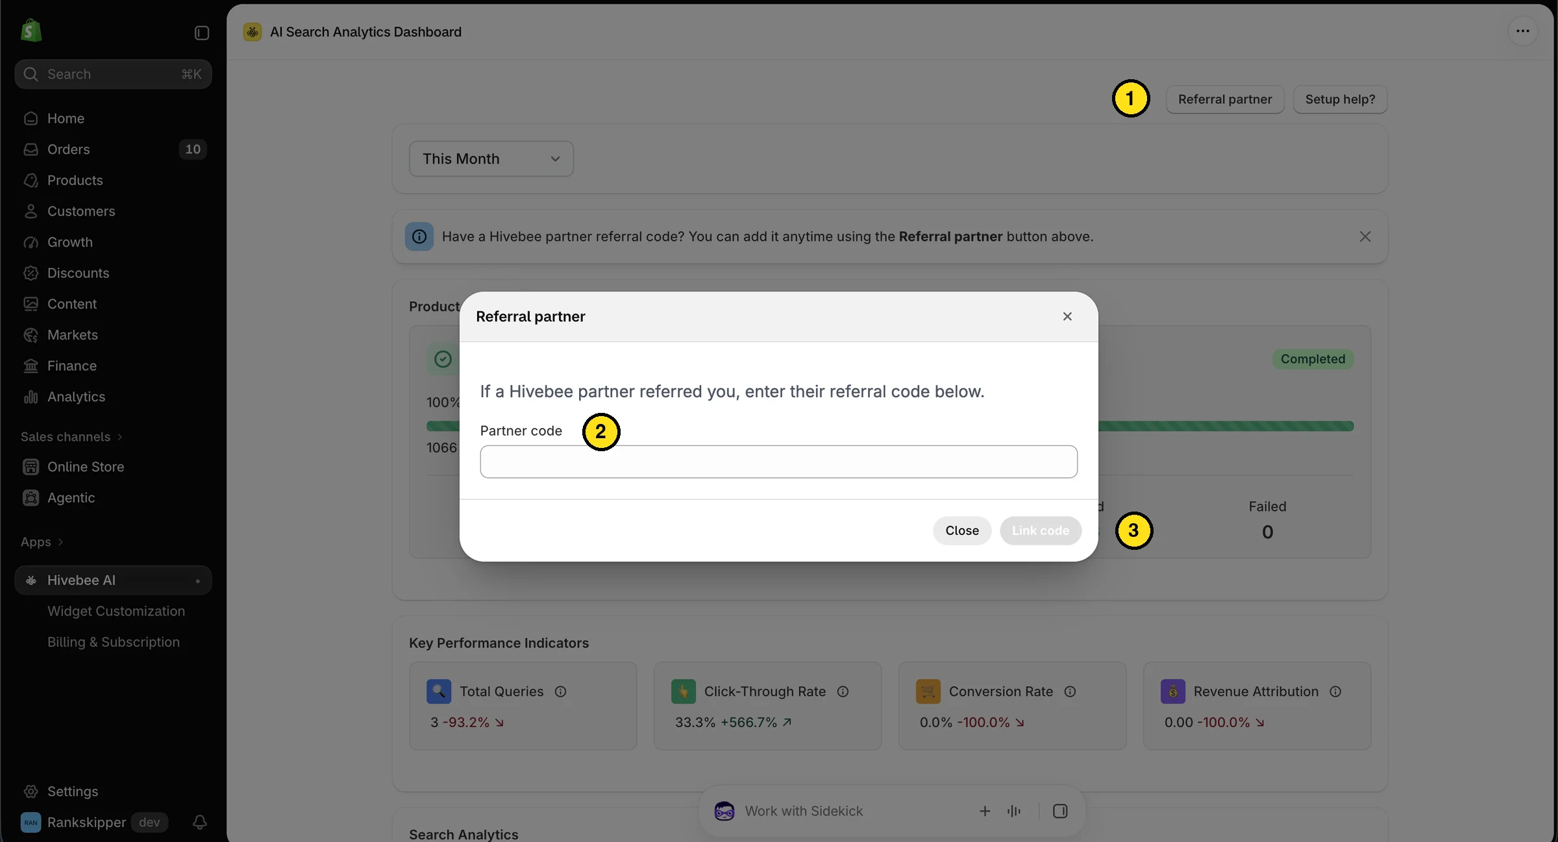The image size is (1558, 842).
Task: Select Hivebee AI app
Action: click(113, 580)
